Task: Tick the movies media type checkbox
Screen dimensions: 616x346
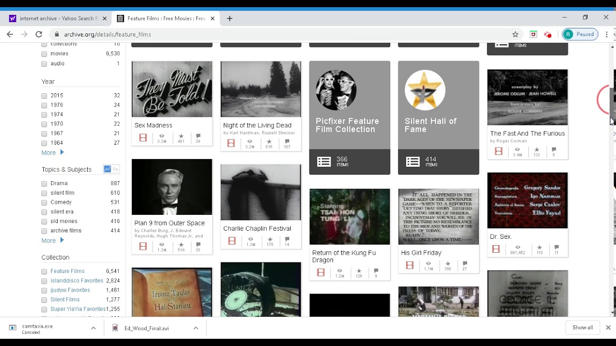Action: point(44,54)
